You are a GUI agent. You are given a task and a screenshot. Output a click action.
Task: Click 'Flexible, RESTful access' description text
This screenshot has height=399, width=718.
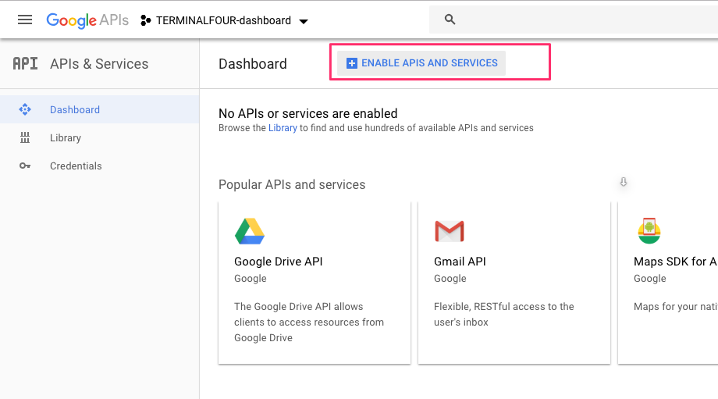(x=503, y=314)
